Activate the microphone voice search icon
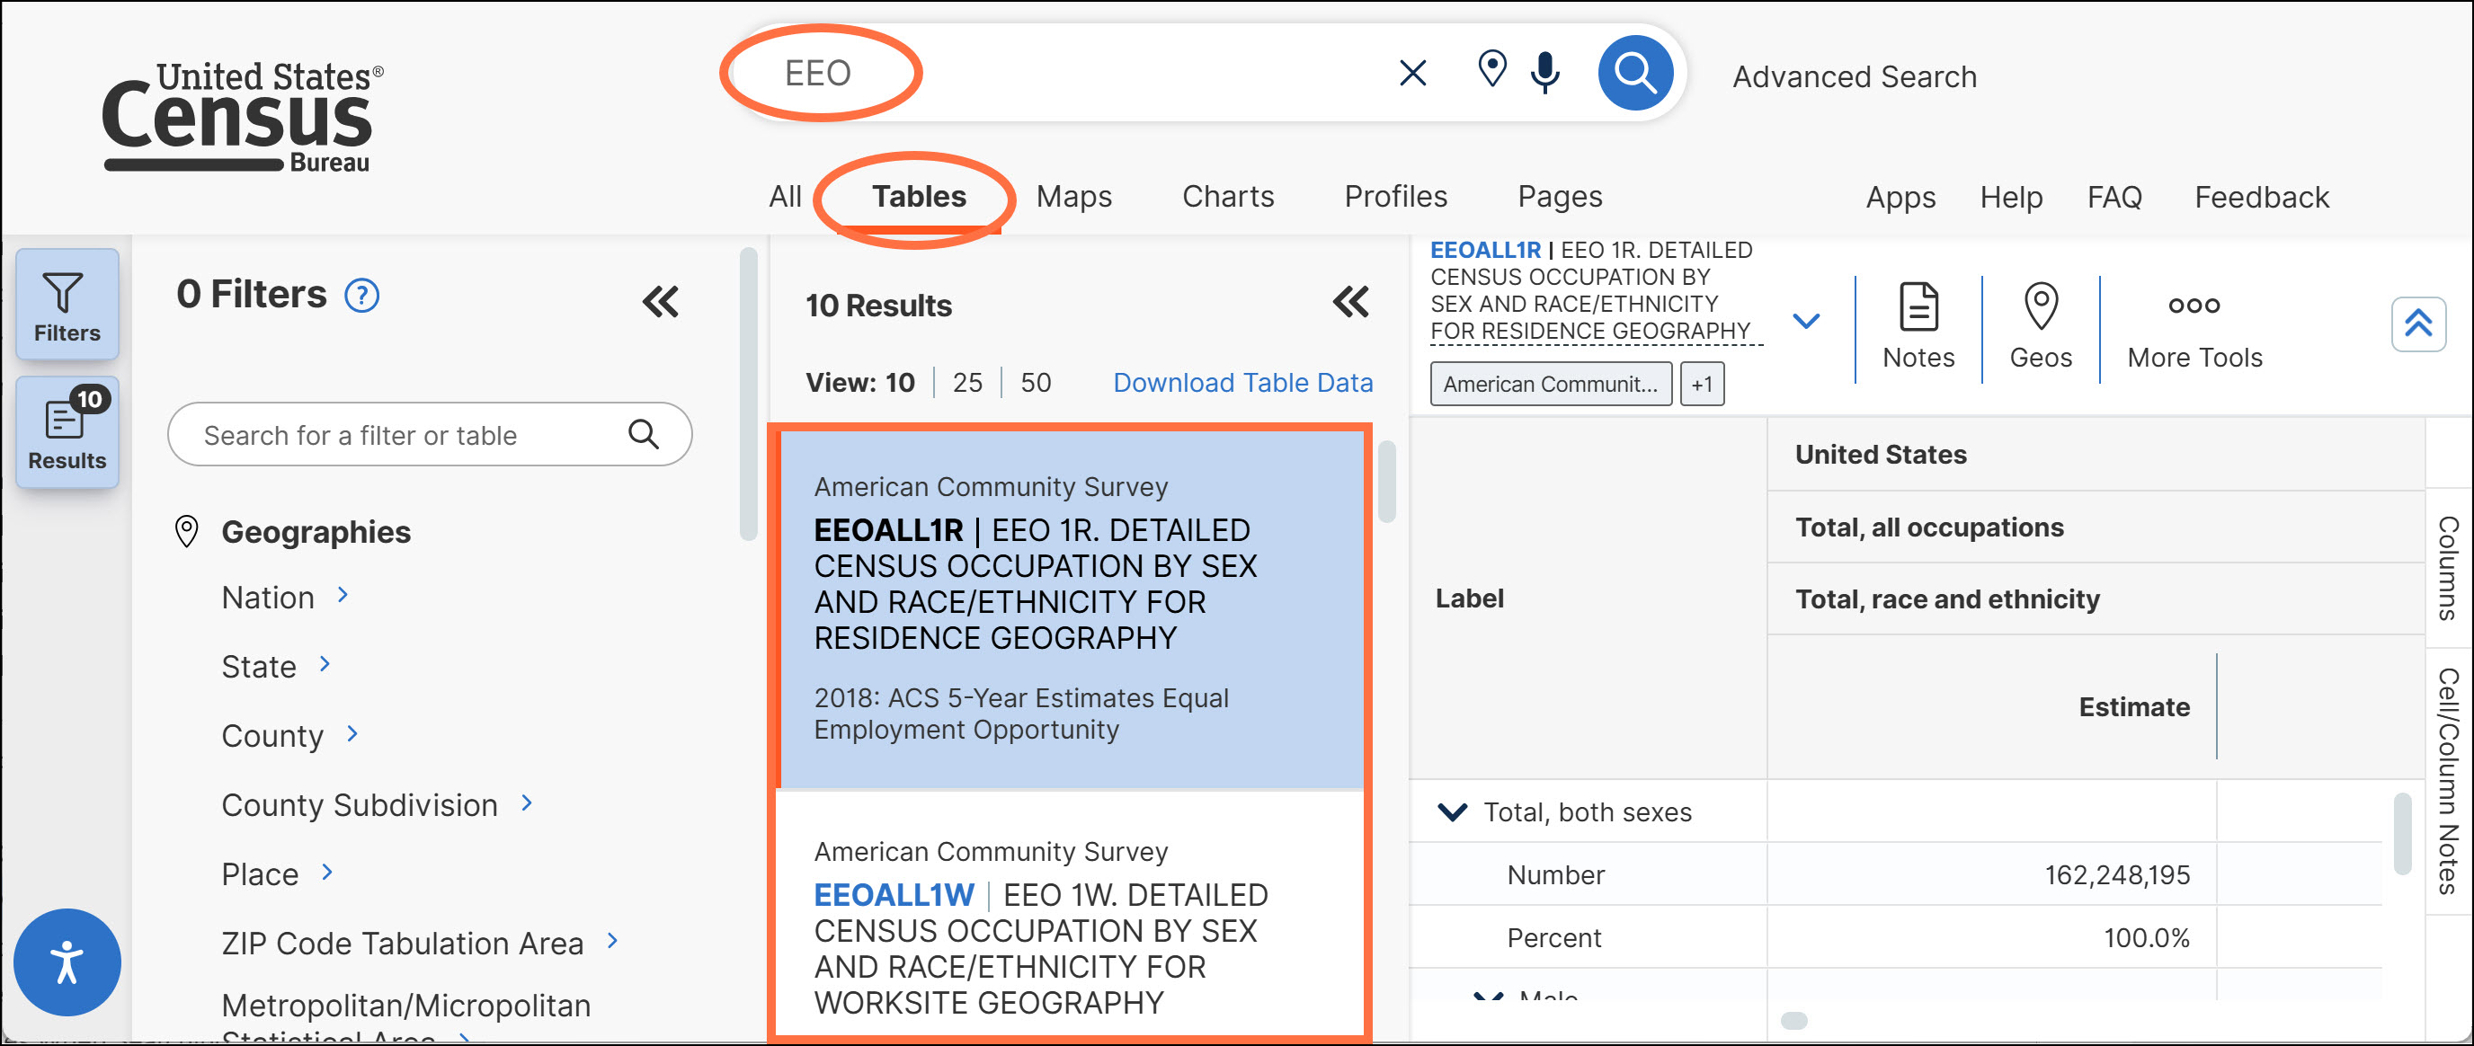The height and width of the screenshot is (1046, 2474). point(1544,72)
